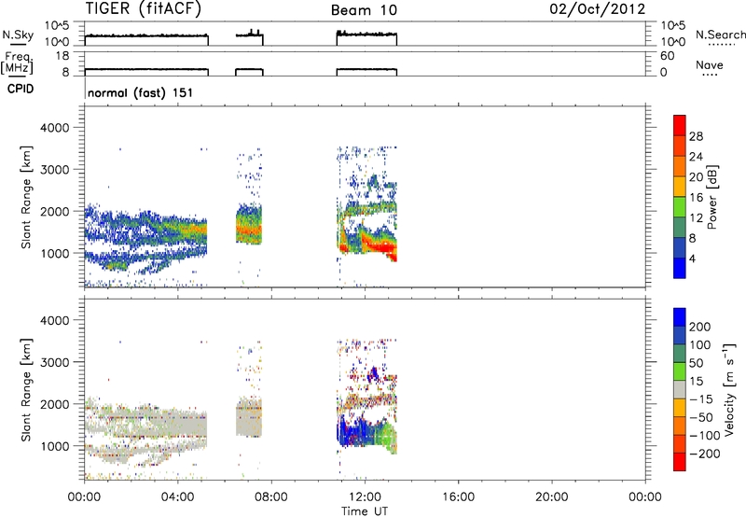The image size is (746, 517).
Task: Click the TIGER (fitACF) title text
Action: [144, 8]
